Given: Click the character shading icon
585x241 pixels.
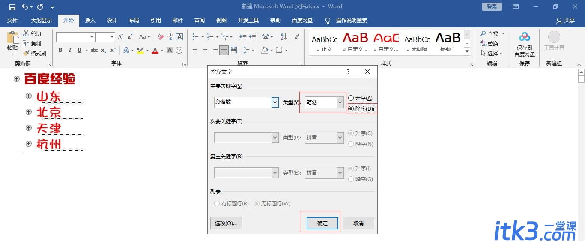Looking at the screenshot, I should (x=170, y=50).
